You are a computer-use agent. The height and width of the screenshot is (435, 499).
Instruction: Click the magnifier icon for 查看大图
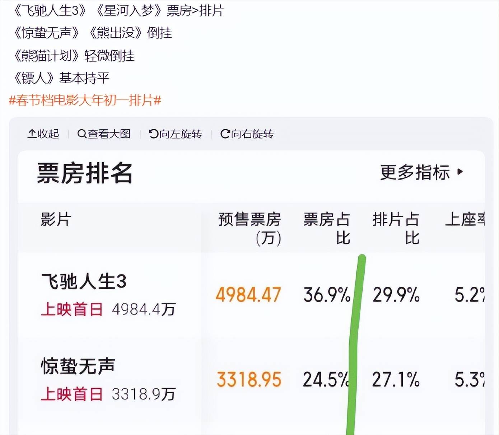[x=81, y=134]
